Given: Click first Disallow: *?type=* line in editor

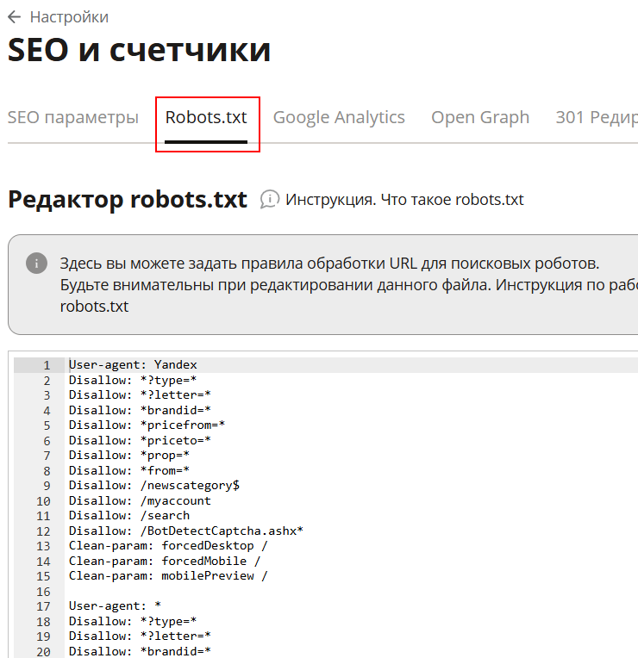Looking at the screenshot, I should 133,380.
